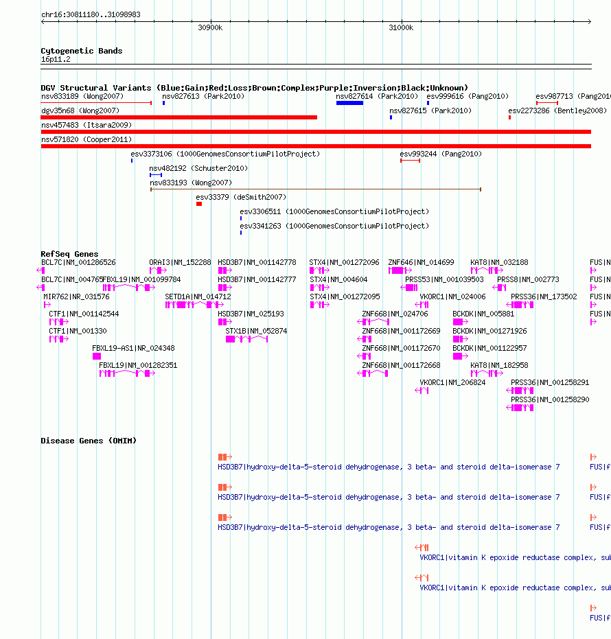Select the PRSS53|NM_001039503 gene glyph
This screenshot has height=639, width=611.
[x=409, y=288]
